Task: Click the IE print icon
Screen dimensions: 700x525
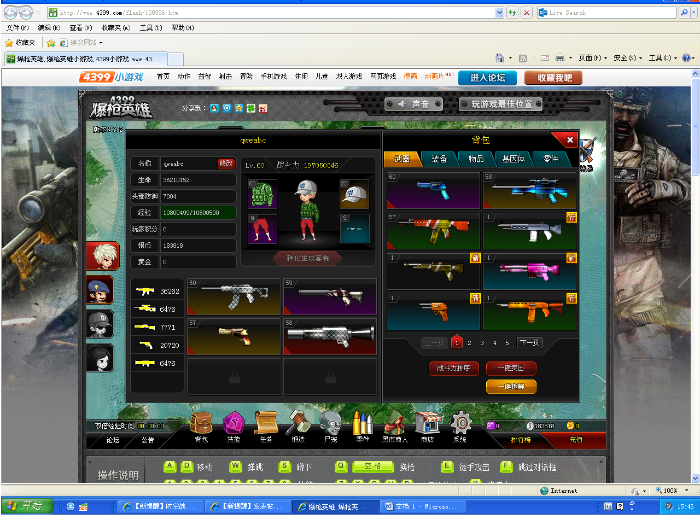Action: coord(559,58)
